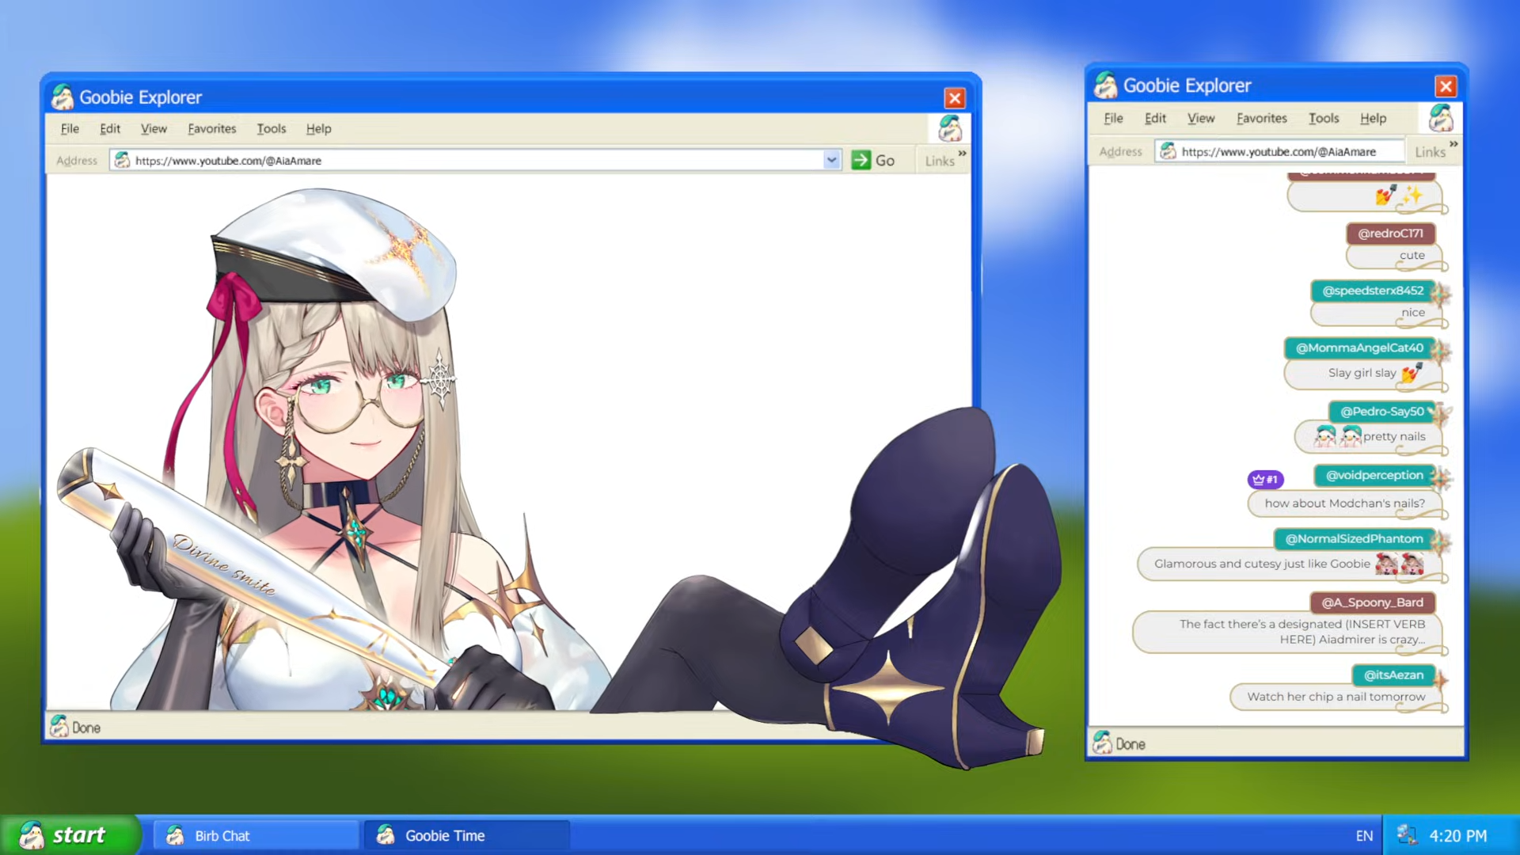The width and height of the screenshot is (1520, 855).
Task: Click the bird throbber icon in right window menubar
Action: tap(1441, 119)
